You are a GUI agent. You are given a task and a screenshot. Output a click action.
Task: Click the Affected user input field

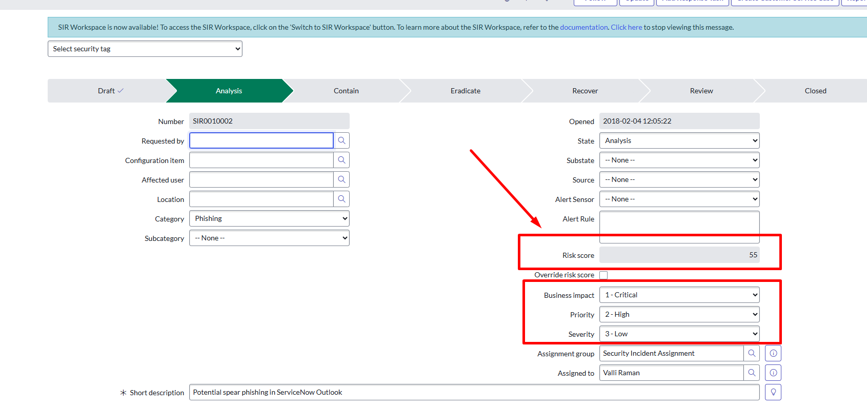(x=261, y=179)
